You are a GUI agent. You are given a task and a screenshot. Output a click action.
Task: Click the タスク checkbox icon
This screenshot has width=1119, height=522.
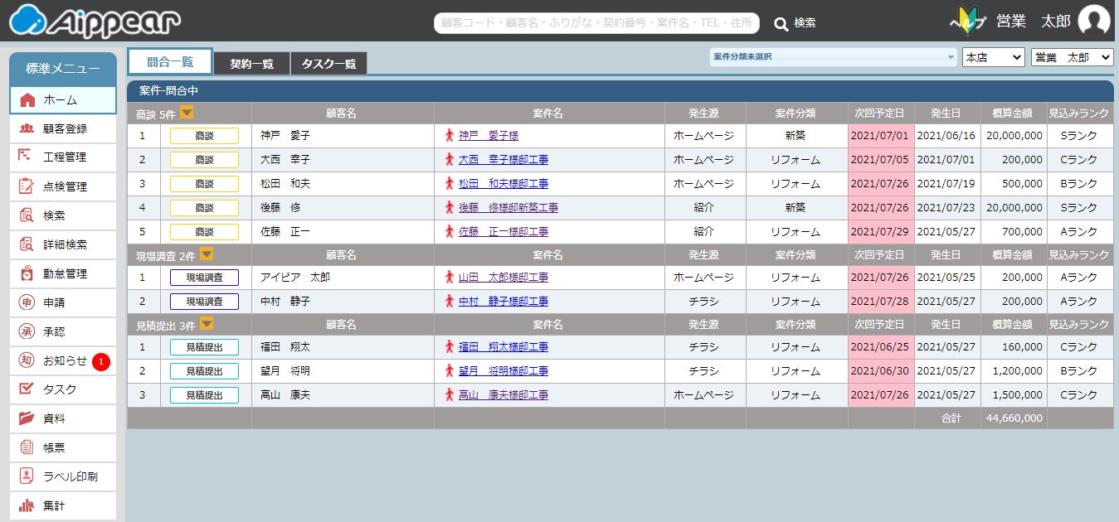pos(27,389)
